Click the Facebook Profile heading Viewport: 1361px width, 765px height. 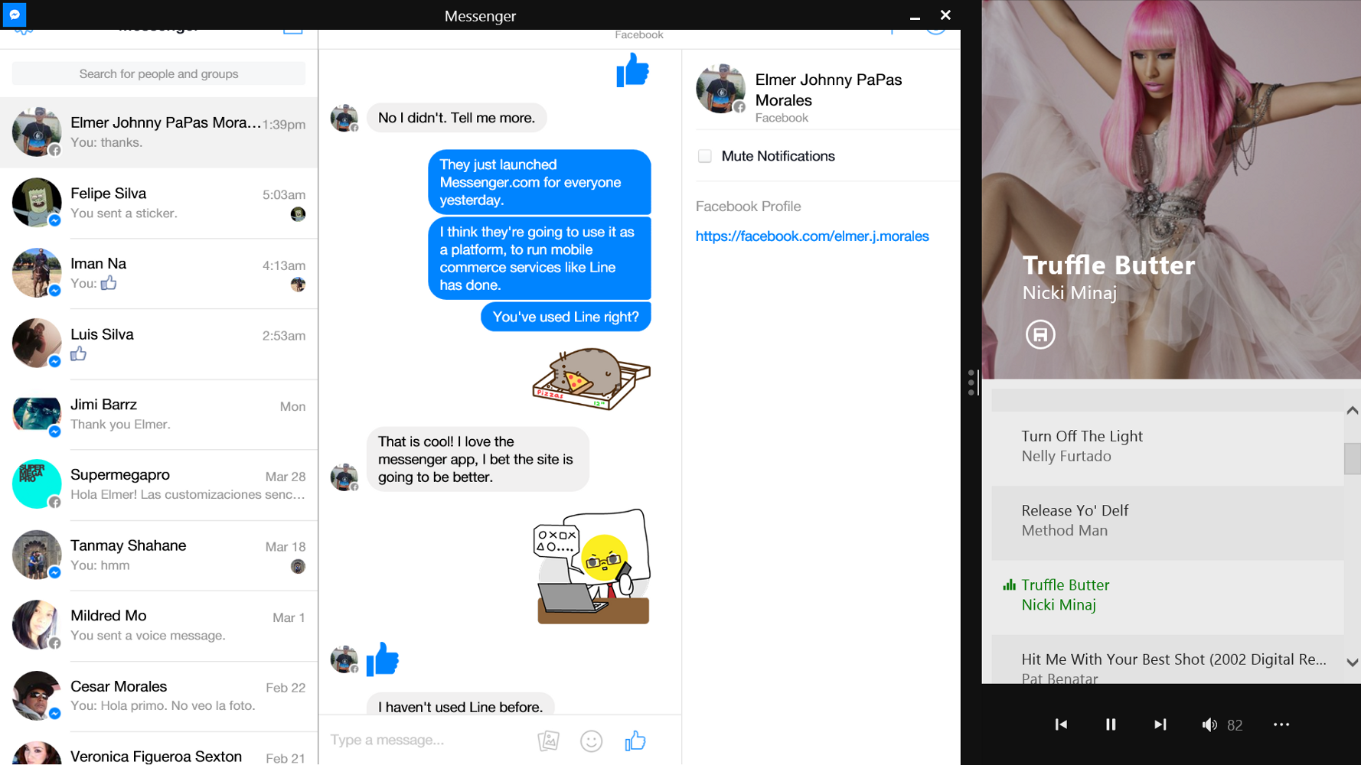[x=748, y=207]
